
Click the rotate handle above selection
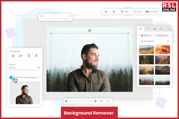(89, 30)
